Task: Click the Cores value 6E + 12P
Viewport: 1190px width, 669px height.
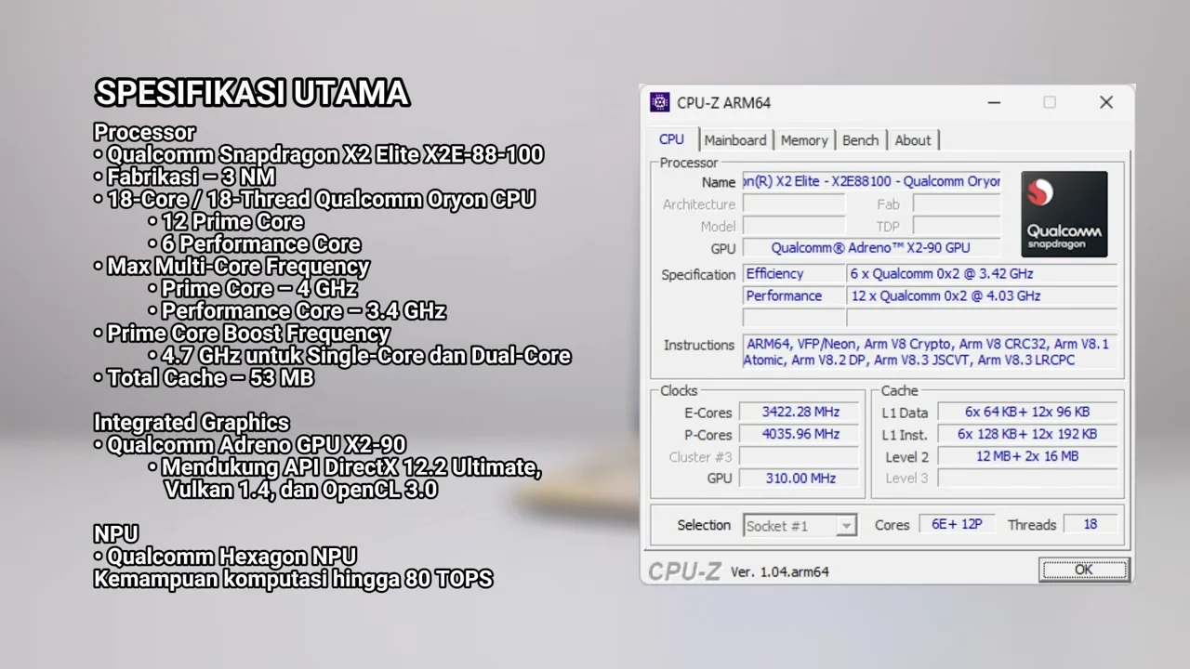Action: point(957,524)
